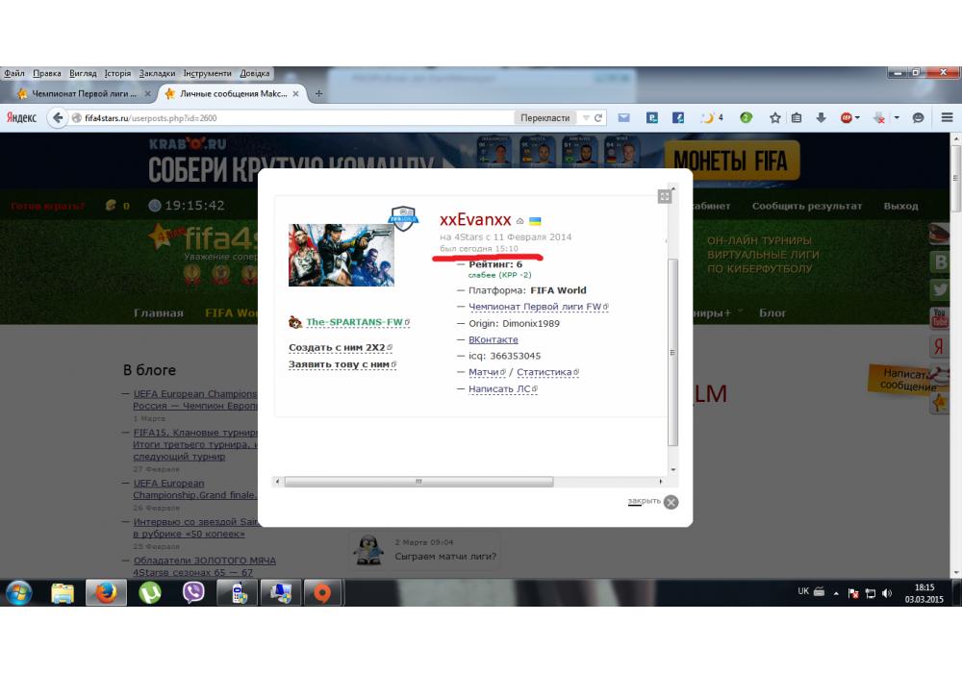Screen dimensions: 962x673
Task: Open the Origin app in taskbar
Action: click(x=322, y=592)
